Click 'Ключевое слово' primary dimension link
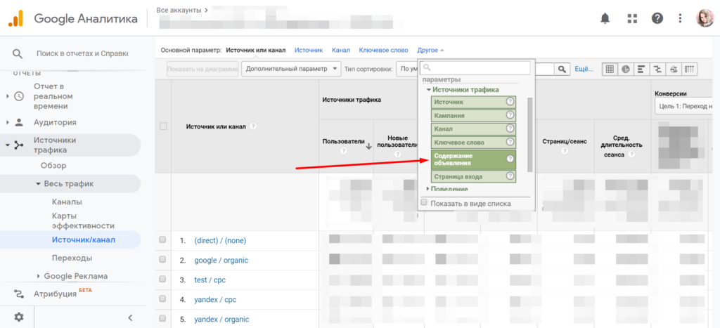720x328 pixels. pos(383,51)
